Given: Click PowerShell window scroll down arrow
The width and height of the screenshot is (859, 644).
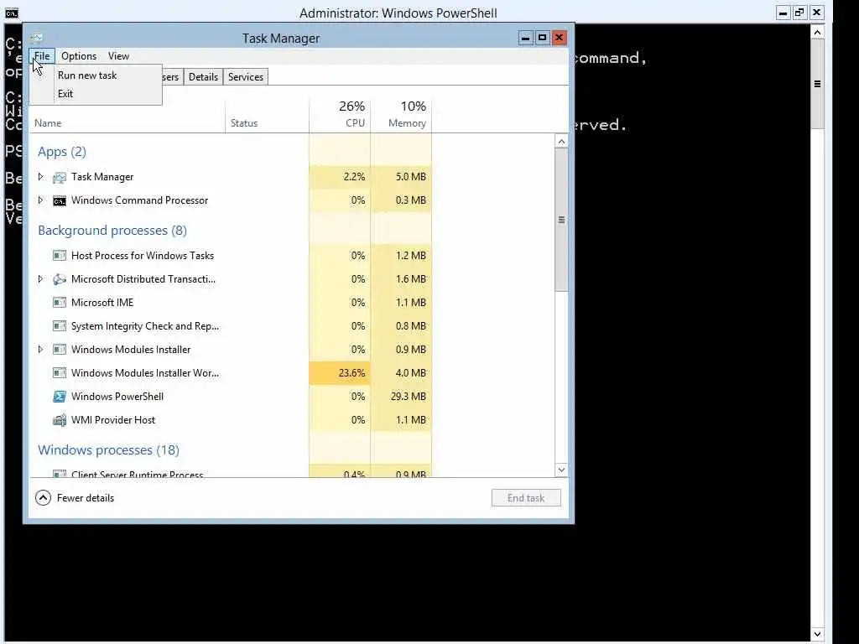Looking at the screenshot, I should click(817, 634).
